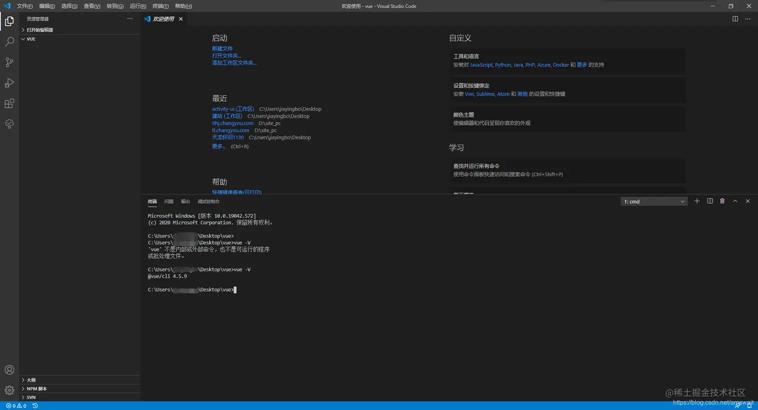This screenshot has height=410, width=758.
Task: Open the Extensions view
Action: click(x=10, y=103)
